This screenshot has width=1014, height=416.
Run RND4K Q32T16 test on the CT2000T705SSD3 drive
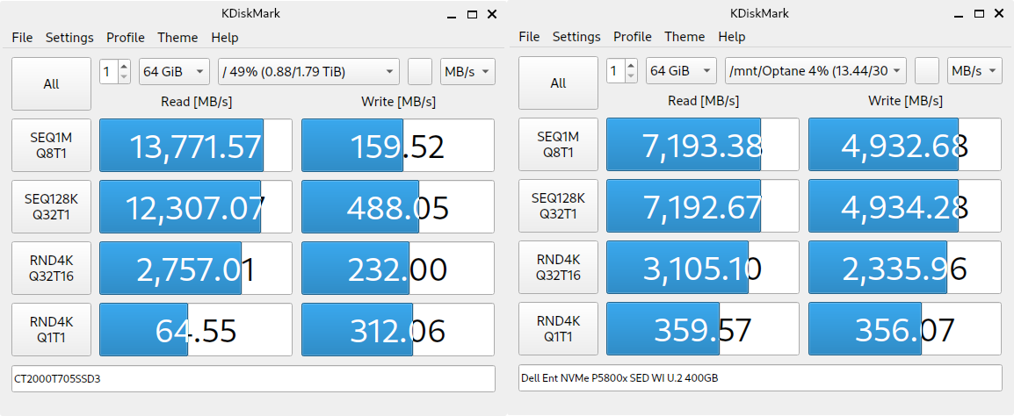pos(51,268)
